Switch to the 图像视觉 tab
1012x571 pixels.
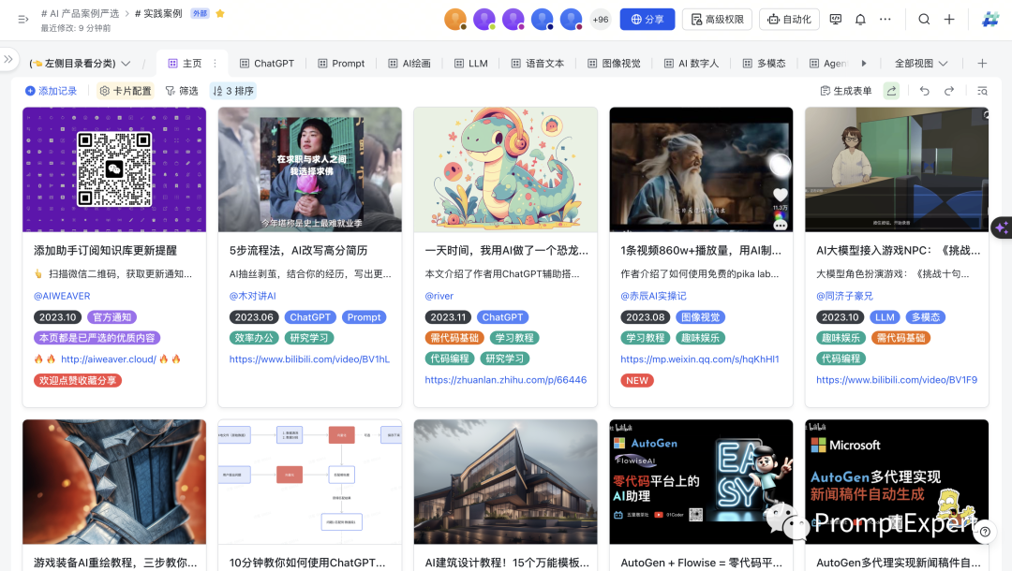point(615,63)
